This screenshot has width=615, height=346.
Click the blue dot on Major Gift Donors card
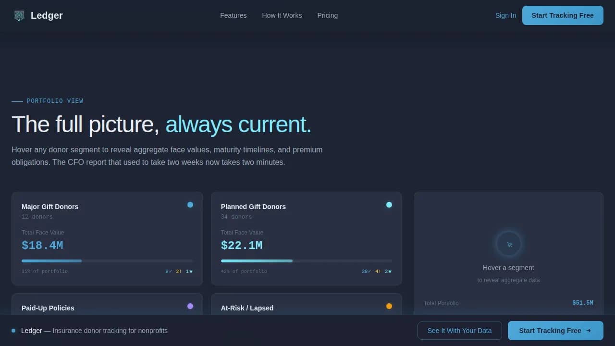(190, 205)
